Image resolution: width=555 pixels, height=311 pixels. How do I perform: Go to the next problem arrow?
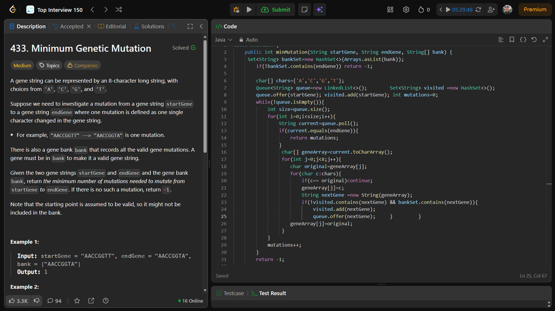tap(106, 9)
